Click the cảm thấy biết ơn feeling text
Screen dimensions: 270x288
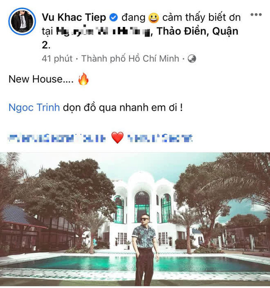202,18
